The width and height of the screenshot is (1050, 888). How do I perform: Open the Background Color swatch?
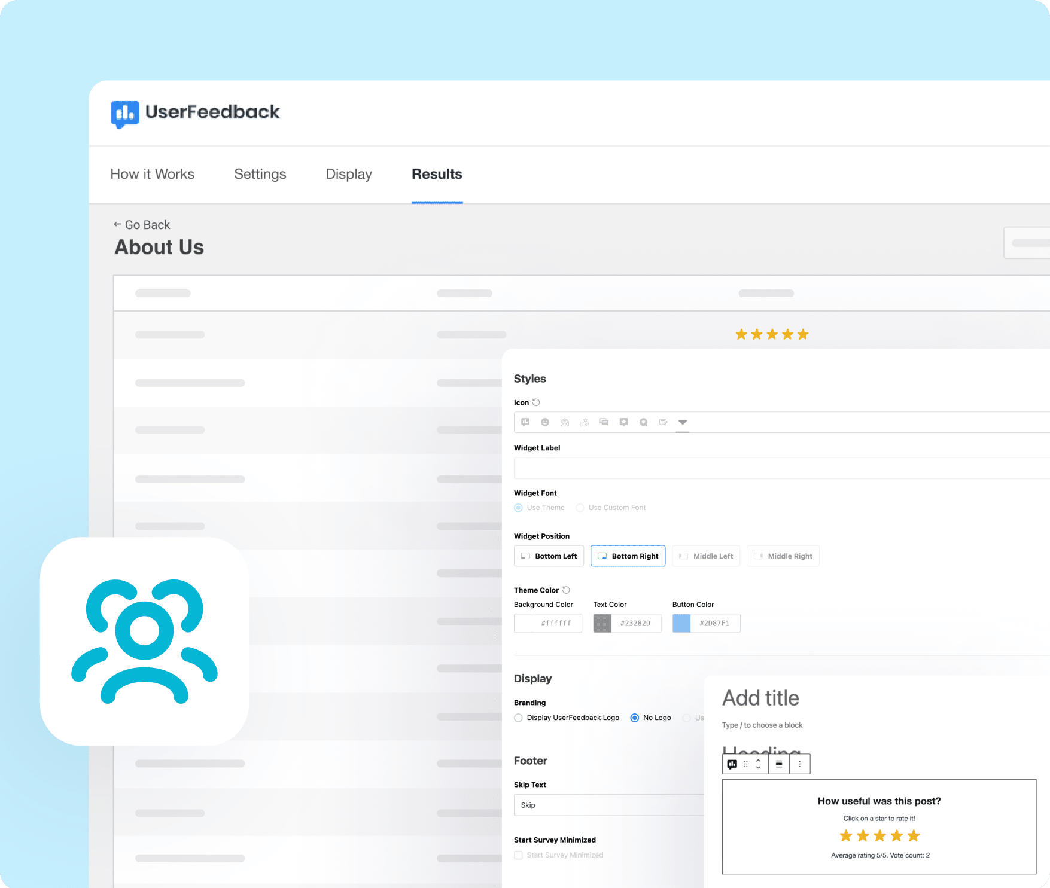pos(524,623)
